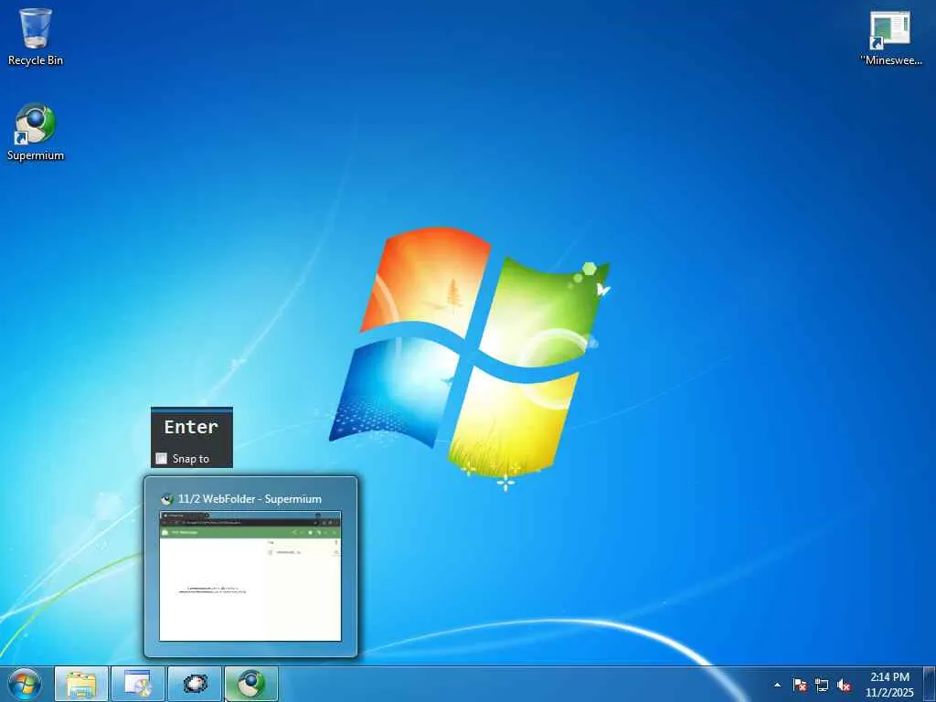Click the Show desktop button strip
Screen dimensions: 936x702
930,685
